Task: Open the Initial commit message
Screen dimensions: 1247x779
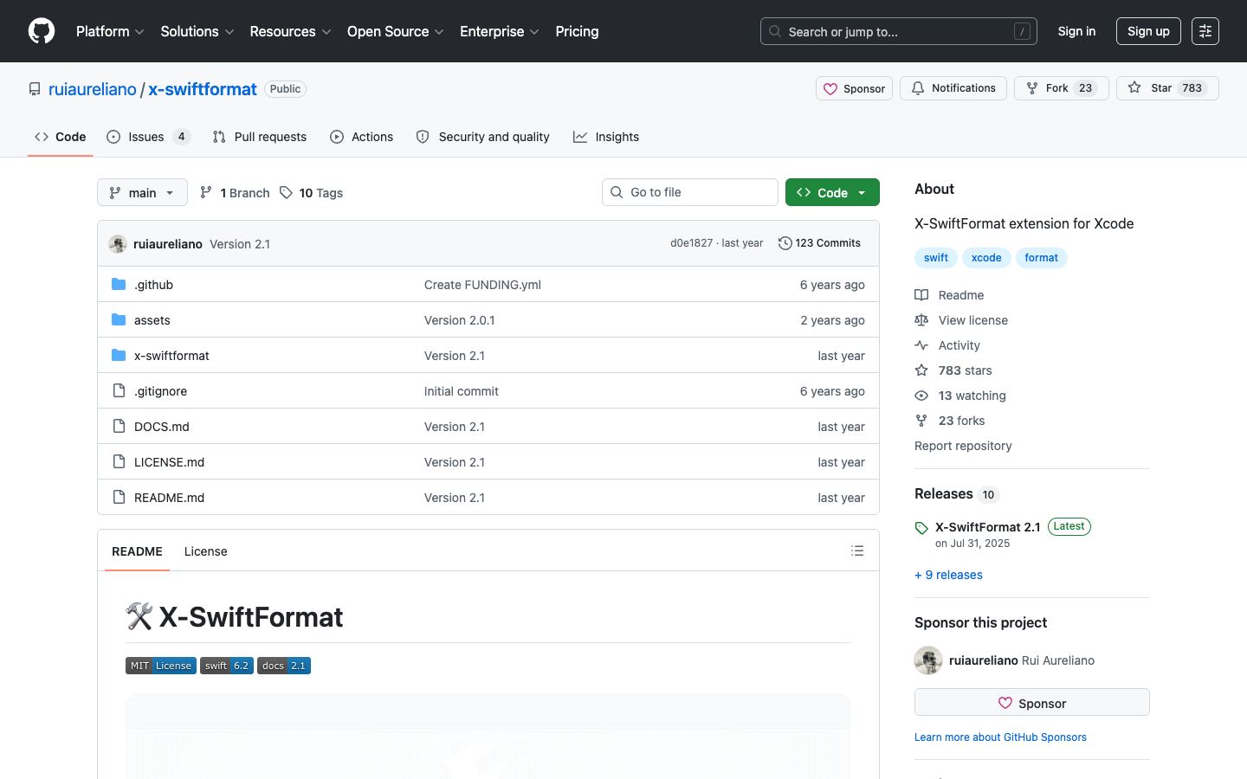Action: (x=462, y=391)
